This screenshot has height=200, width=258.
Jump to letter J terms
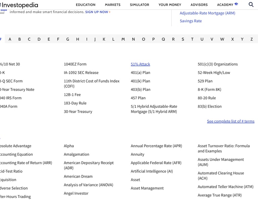click(x=95, y=39)
